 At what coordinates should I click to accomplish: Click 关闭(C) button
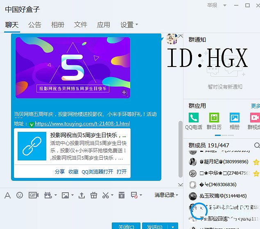(x=126, y=226)
